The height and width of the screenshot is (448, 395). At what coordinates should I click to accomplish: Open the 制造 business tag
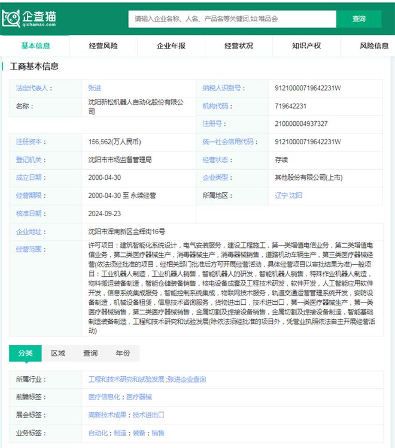click(120, 433)
